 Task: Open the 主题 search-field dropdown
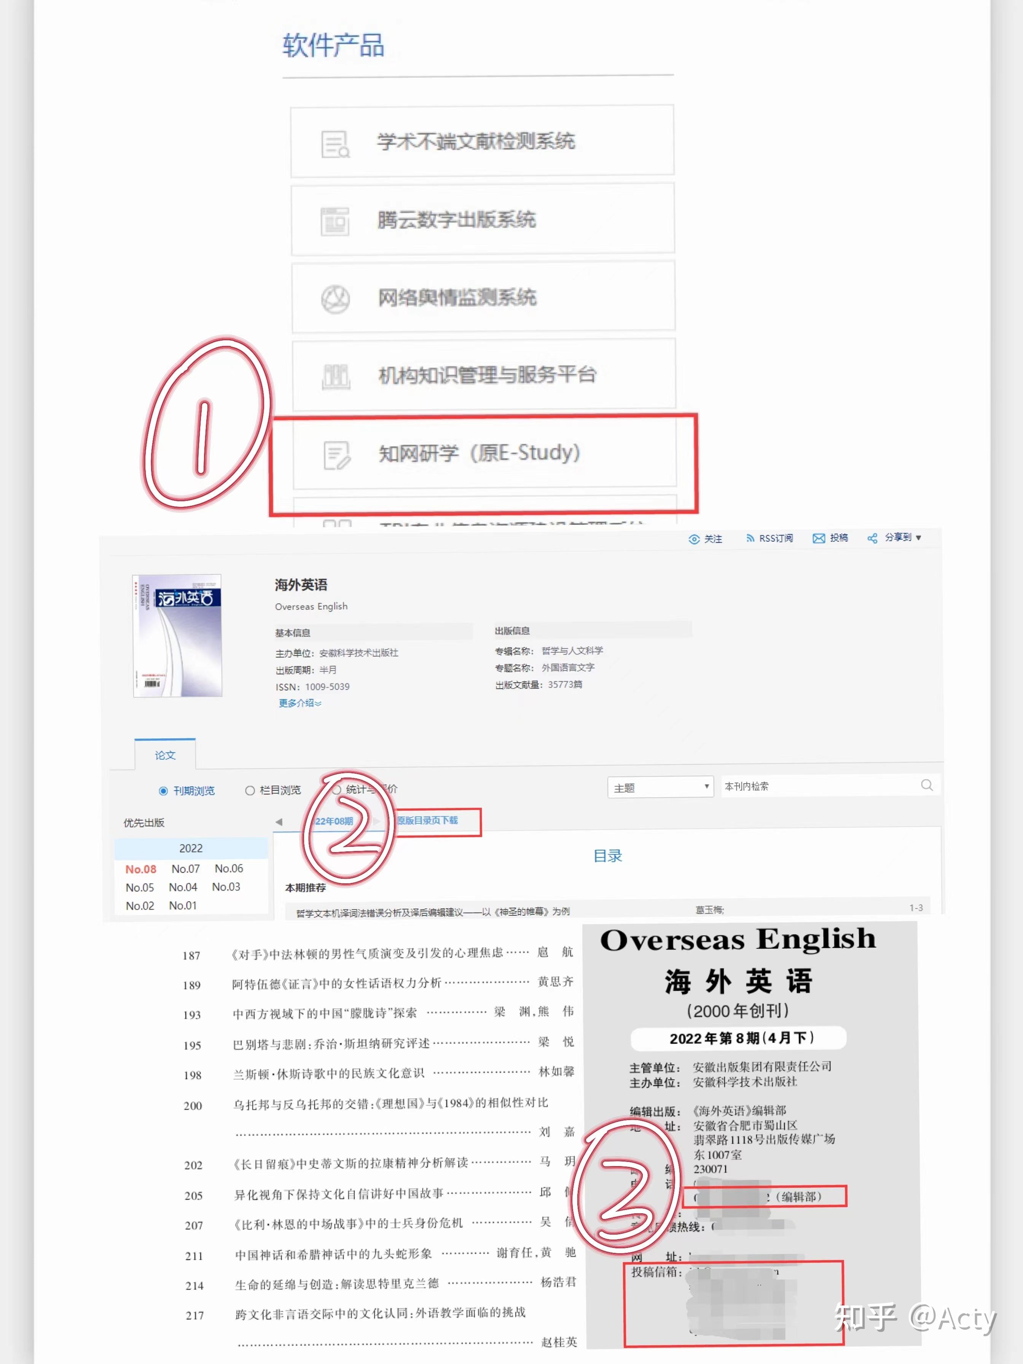click(x=660, y=787)
